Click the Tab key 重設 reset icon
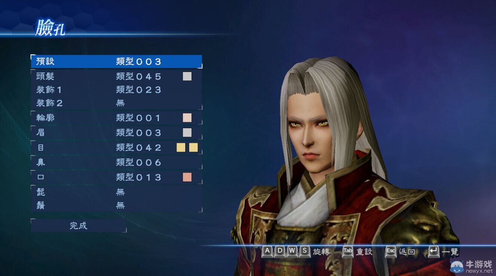Image resolution: width=496 pixels, height=276 pixels. [348, 251]
